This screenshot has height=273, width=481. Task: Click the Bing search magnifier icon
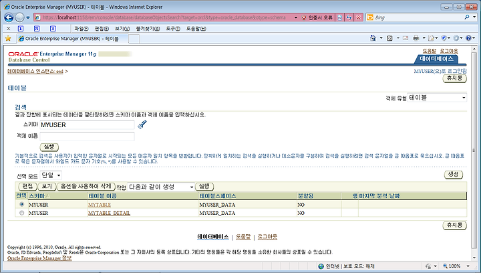click(467, 17)
